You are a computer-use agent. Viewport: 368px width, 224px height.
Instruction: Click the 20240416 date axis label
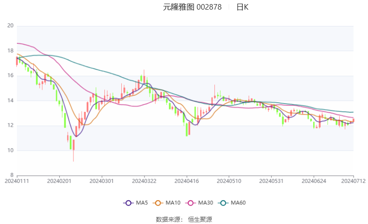pyautogui.click(x=187, y=181)
